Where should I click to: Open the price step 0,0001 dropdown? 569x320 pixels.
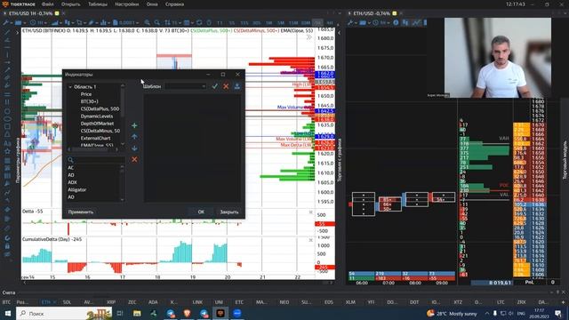click(125, 22)
